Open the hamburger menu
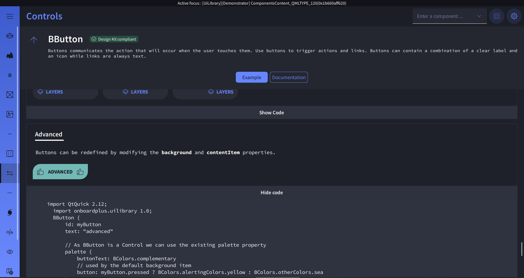Image resolution: width=524 pixels, height=278 pixels. click(x=10, y=16)
